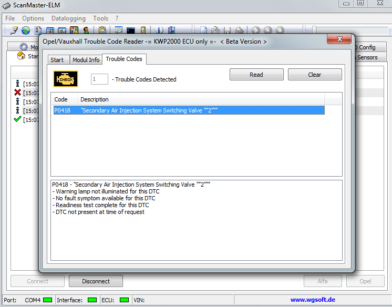This screenshot has width=392, height=307.
Task: Click the globe icon in the toolbar
Action: [26, 30]
